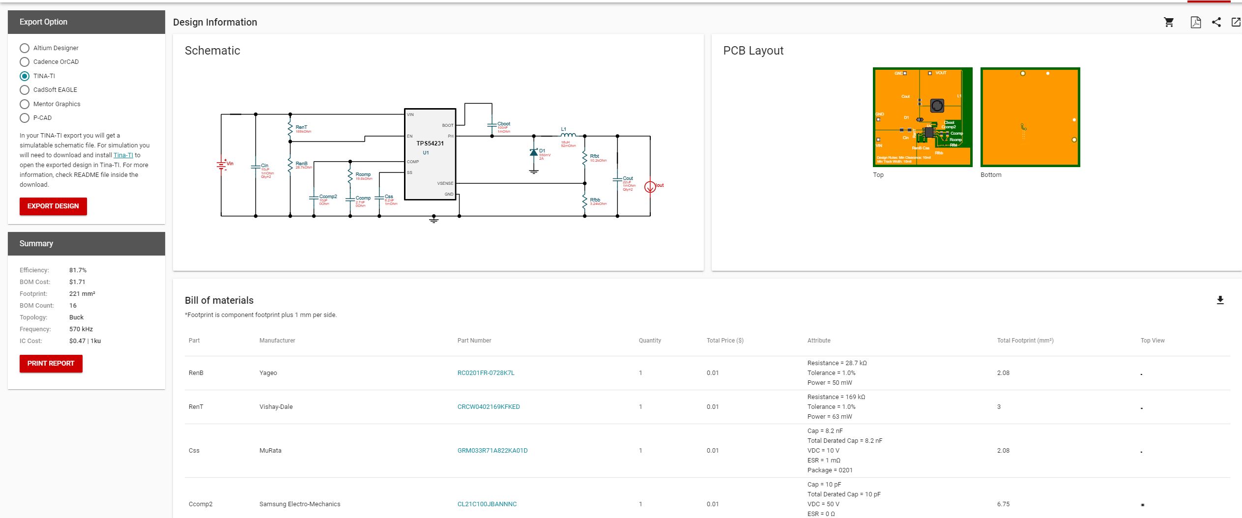The width and height of the screenshot is (1242, 518).
Task: Download the Bill of materials
Action: (1220, 300)
